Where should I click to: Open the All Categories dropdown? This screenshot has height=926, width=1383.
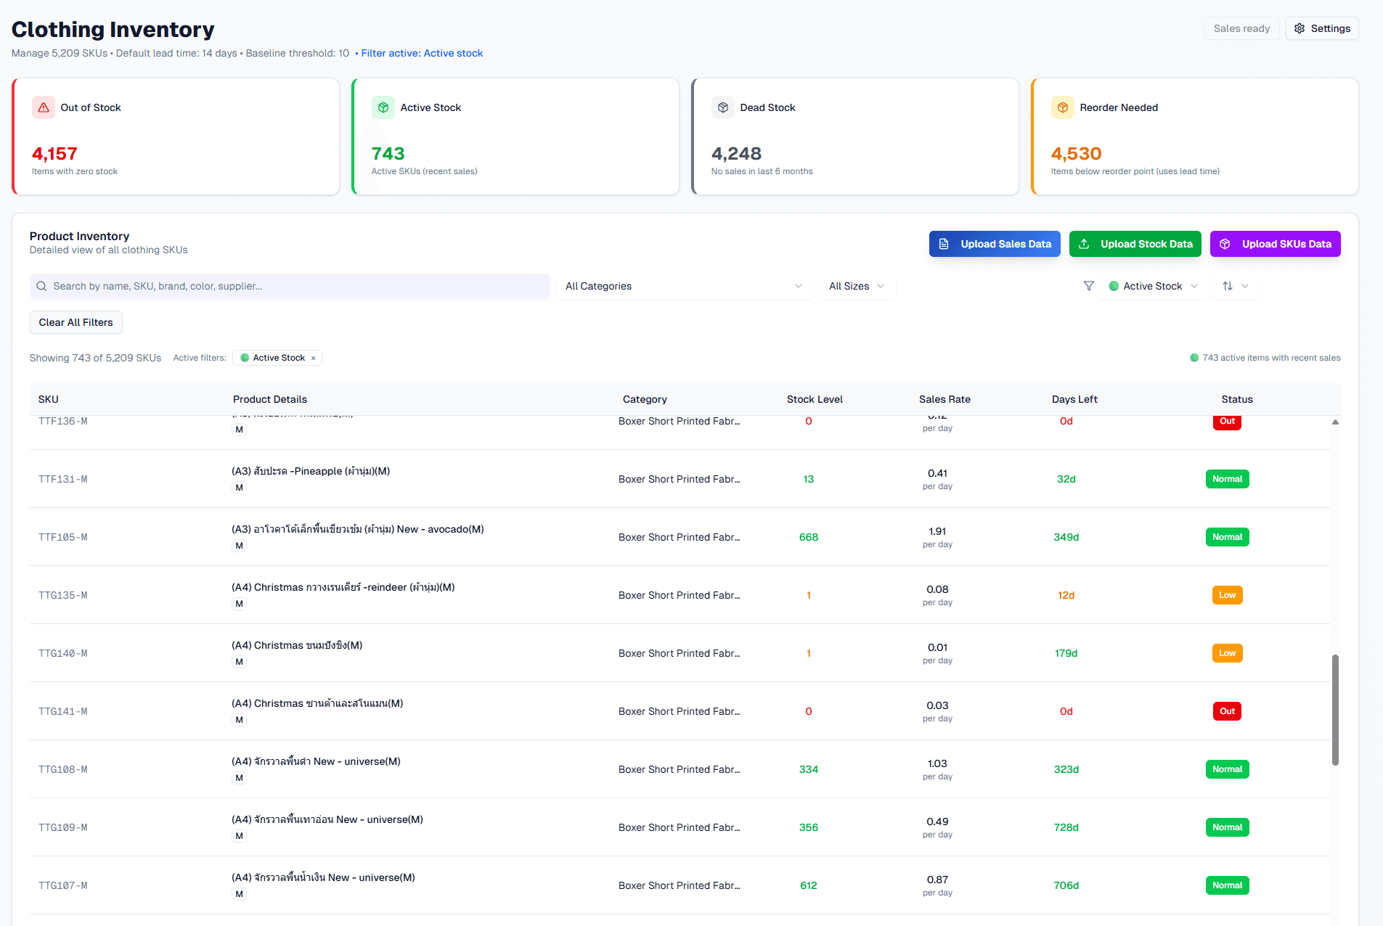tap(684, 286)
